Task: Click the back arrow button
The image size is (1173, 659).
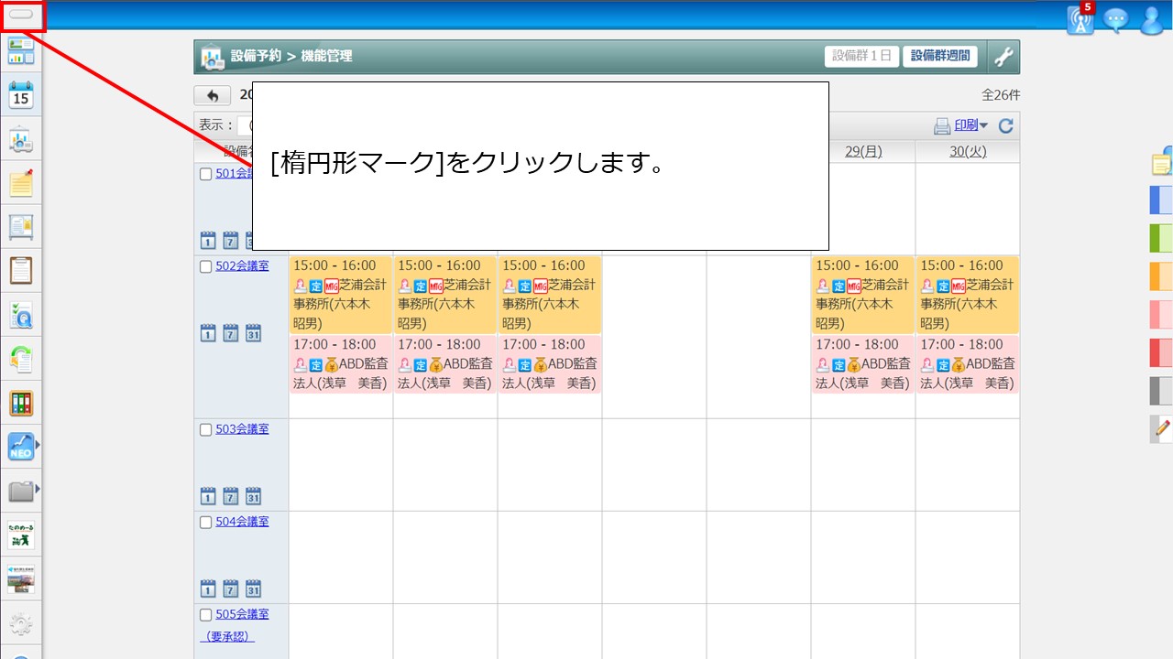Action: pos(213,96)
